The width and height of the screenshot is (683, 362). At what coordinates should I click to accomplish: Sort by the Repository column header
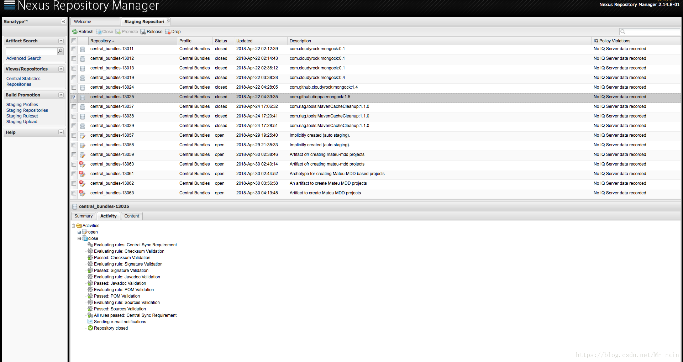[132, 41]
